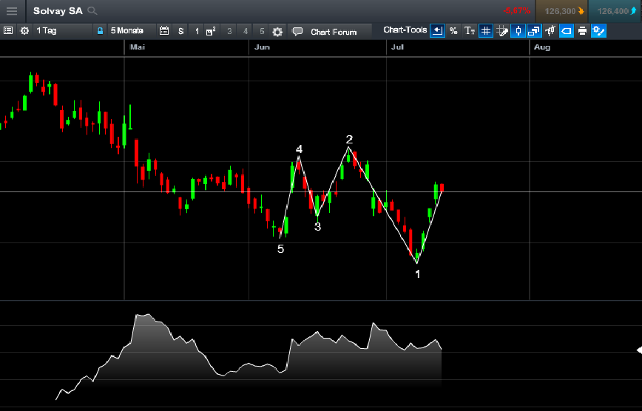Click the wave label 1 chart marker
Image resolution: width=642 pixels, height=411 pixels.
(x=417, y=274)
